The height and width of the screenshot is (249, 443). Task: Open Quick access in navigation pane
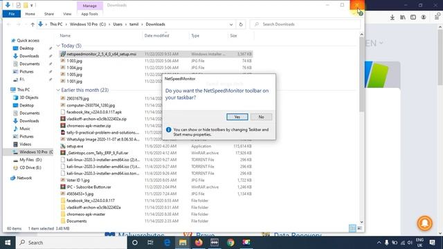pos(28,41)
